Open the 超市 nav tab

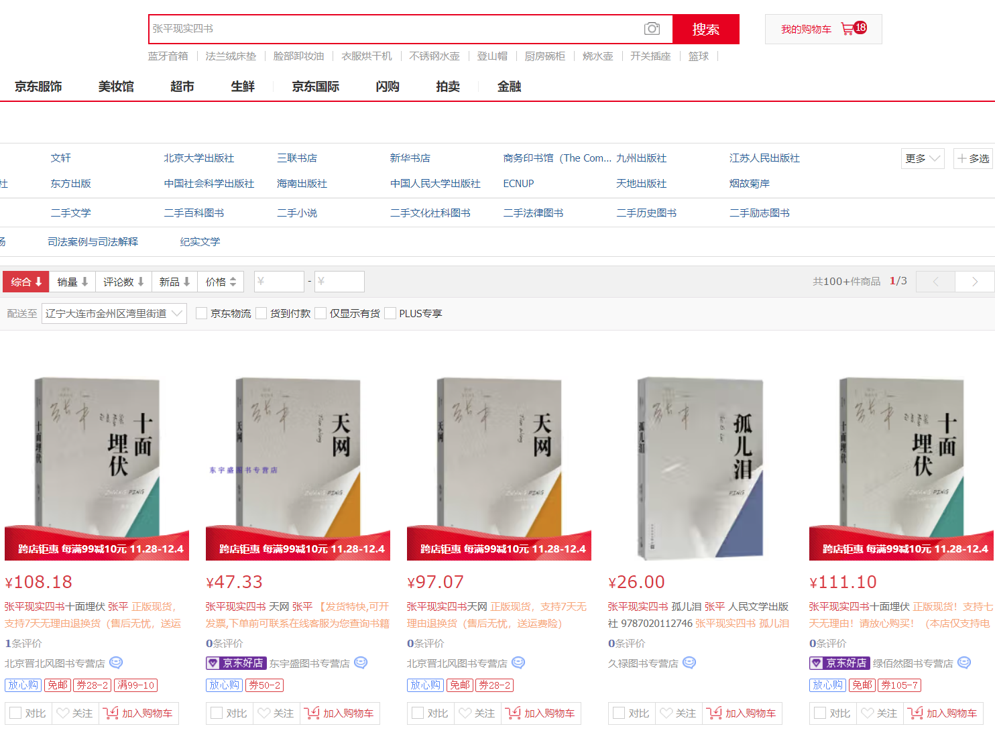click(182, 87)
